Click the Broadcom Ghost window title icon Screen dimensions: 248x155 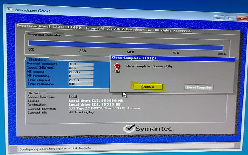10,9
